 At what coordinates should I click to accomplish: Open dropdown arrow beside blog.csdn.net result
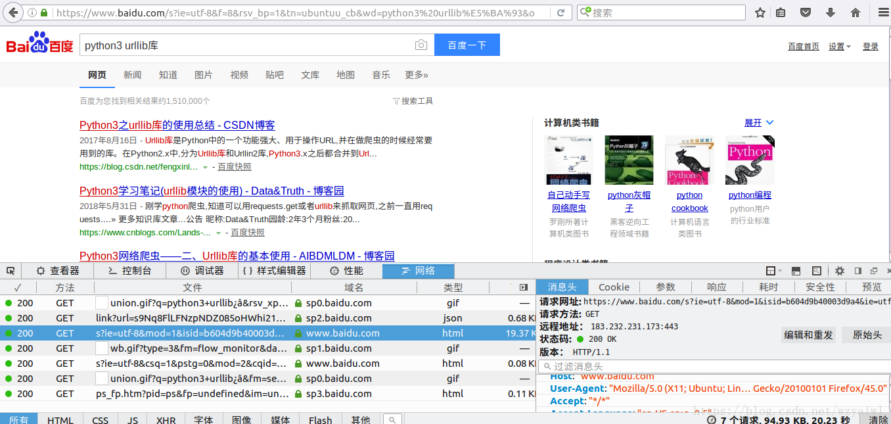[x=205, y=167]
